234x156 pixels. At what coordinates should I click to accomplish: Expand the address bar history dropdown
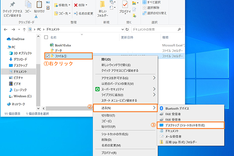click(123, 29)
